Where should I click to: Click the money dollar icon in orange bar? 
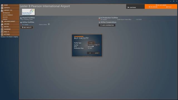click(x=149, y=7)
